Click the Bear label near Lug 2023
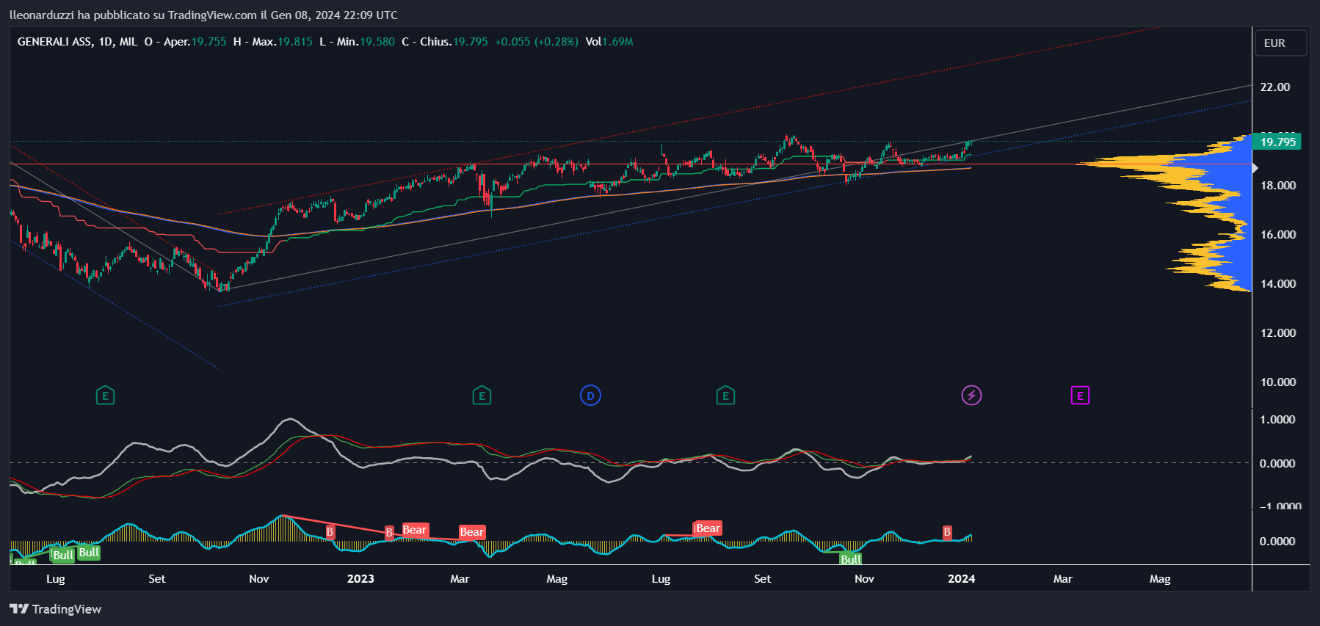Viewport: 1320px width, 626px height. click(x=708, y=528)
